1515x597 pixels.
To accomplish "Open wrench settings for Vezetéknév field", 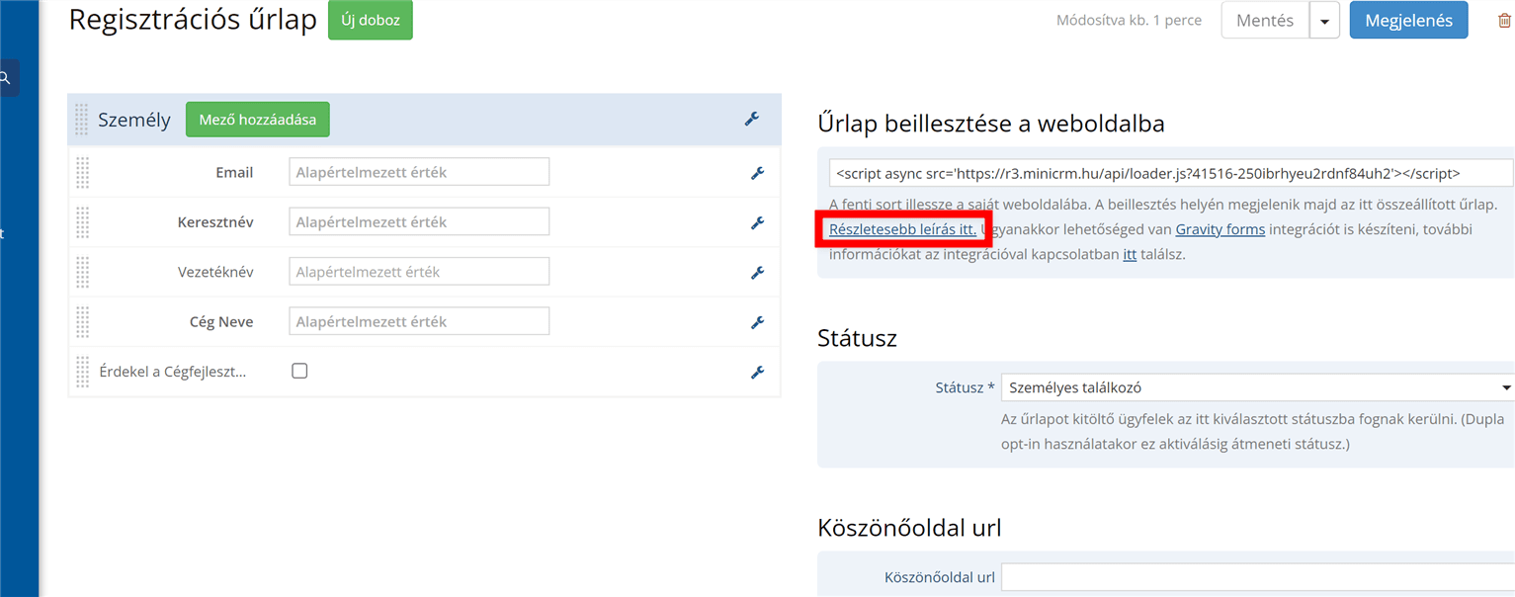I will (758, 272).
